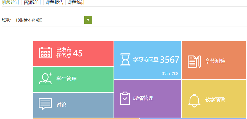Screen dimensions: 247x119
Task: Click the class field showing 18财管本科4班
Action: pos(49,20)
